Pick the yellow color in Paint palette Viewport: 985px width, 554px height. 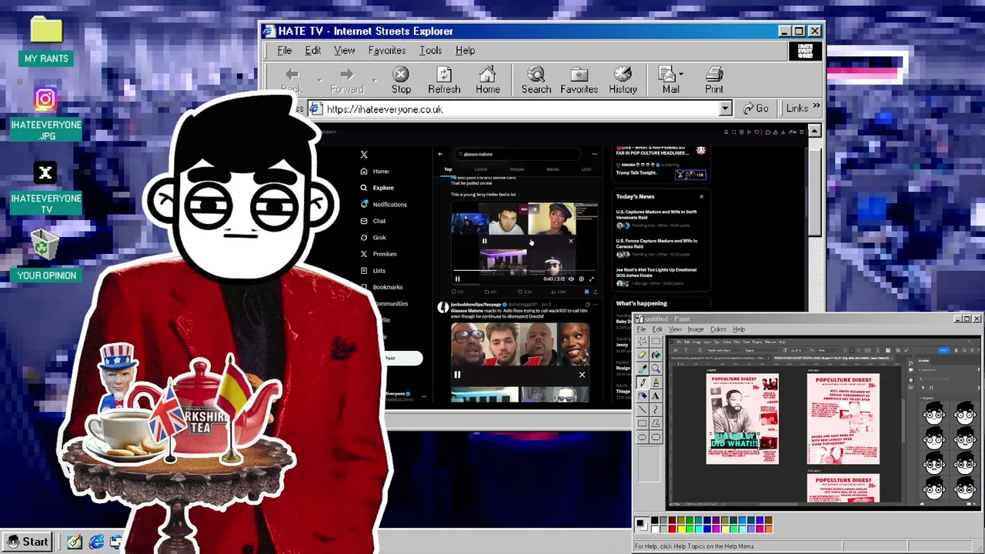(x=682, y=529)
